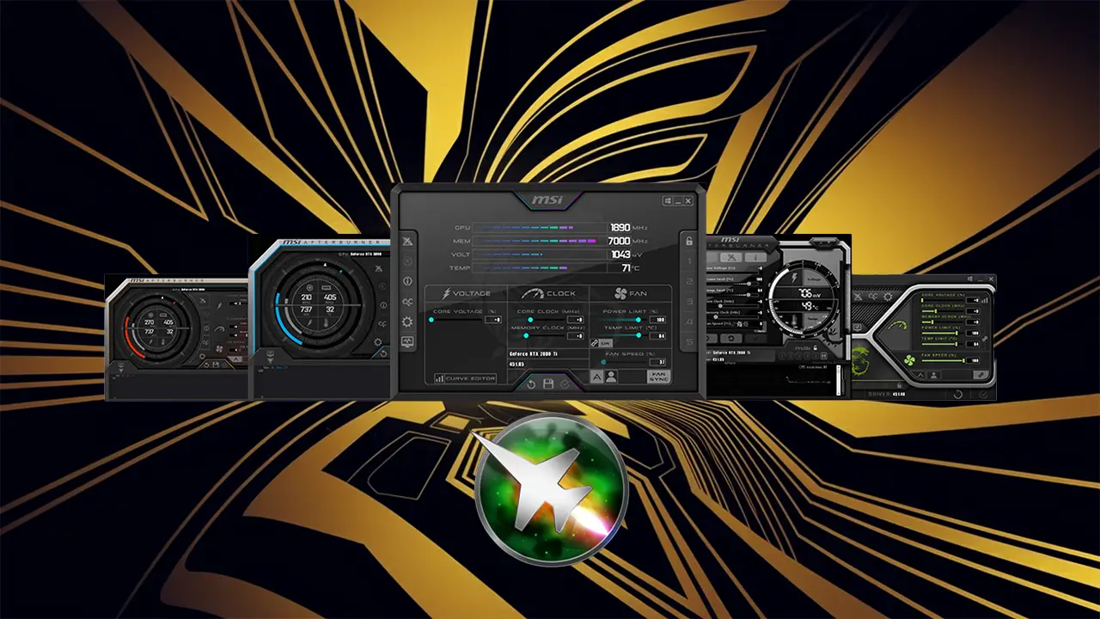Reset settings with the circular arrow in center window
1100x619 pixels.
tap(531, 384)
